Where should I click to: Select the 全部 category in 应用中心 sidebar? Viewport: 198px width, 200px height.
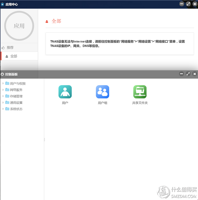(19, 56)
